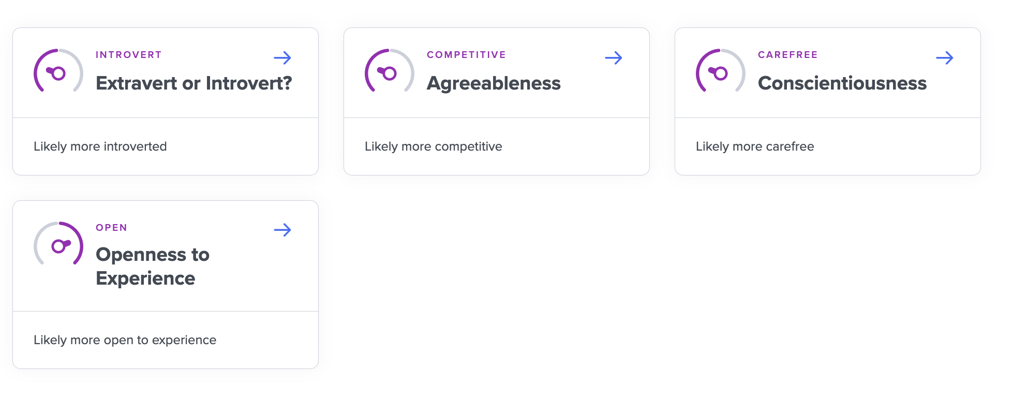This screenshot has width=1013, height=413.
Task: Open Extravert or Introvert via blue arrow
Action: pyautogui.click(x=282, y=58)
